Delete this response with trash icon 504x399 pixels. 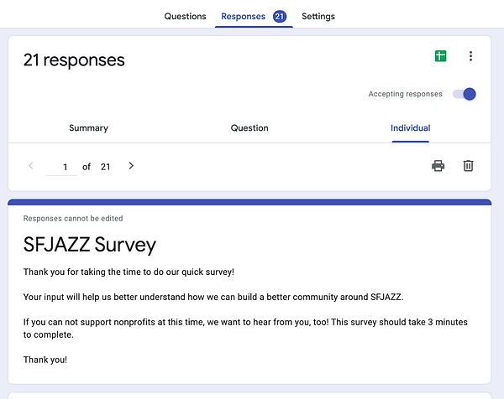pos(468,166)
